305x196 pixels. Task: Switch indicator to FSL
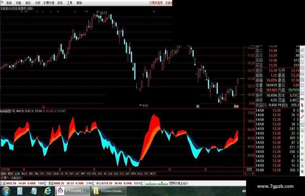[x=42, y=174]
